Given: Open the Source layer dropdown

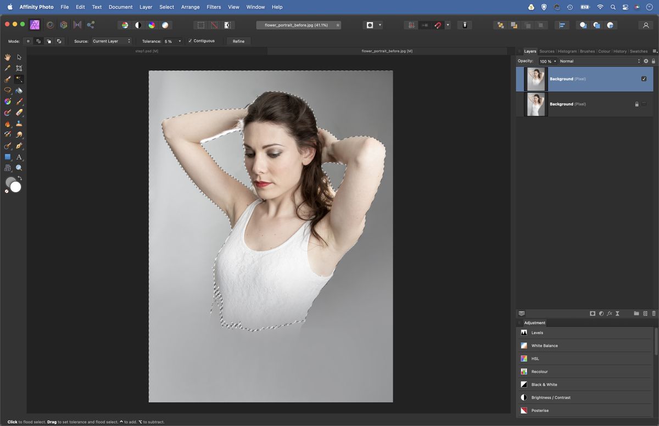Looking at the screenshot, I should point(113,41).
